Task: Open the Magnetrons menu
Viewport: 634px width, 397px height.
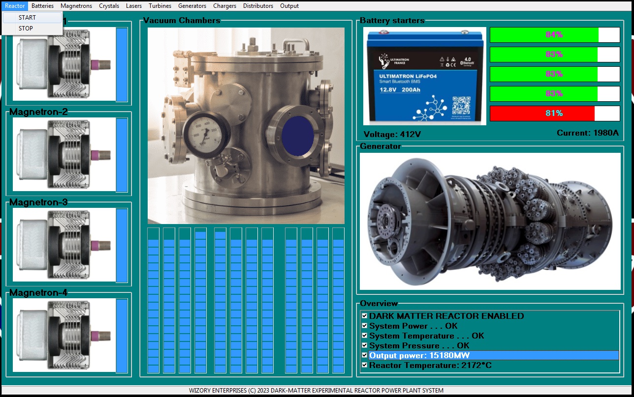Action: (x=76, y=6)
